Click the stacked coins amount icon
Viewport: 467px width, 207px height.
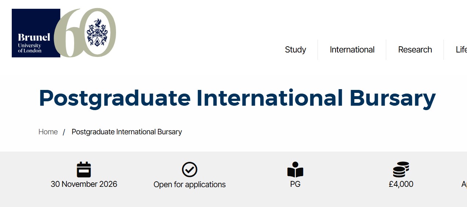[401, 170]
